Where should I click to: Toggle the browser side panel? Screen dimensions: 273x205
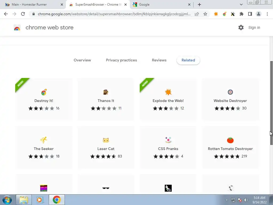click(x=250, y=14)
